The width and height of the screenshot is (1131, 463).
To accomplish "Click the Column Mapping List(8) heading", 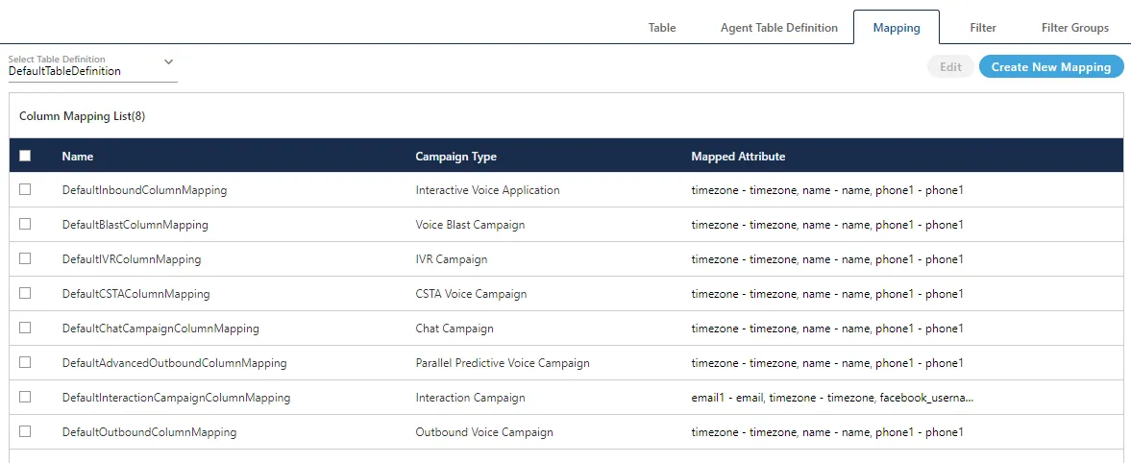I will point(83,116).
